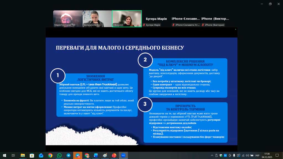Launch Google Chrome from the taskbar
The width and height of the screenshot is (283, 159).
pos(50,155)
